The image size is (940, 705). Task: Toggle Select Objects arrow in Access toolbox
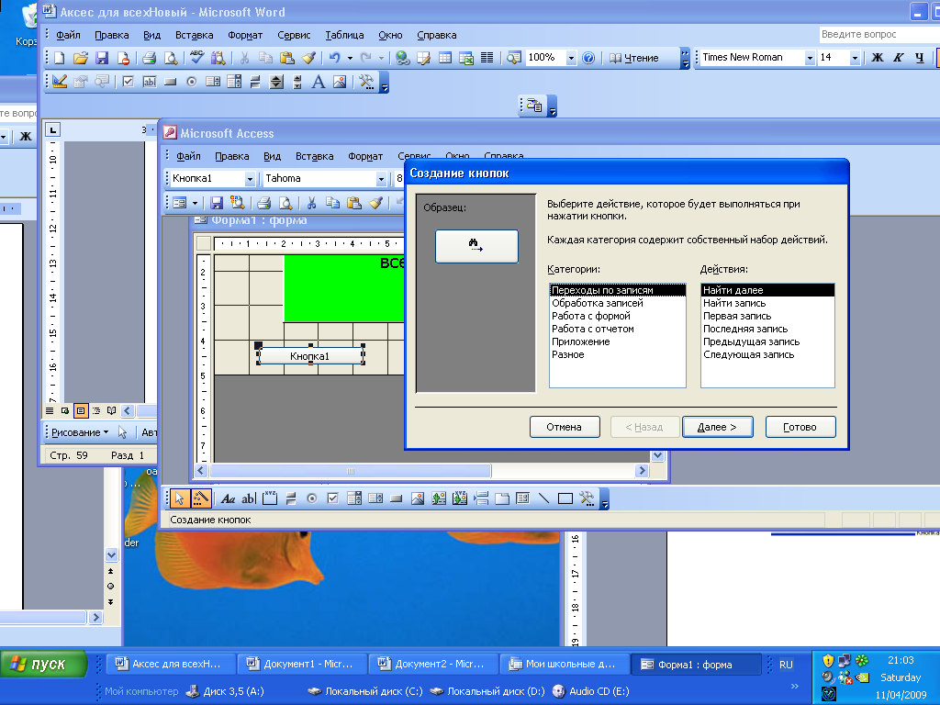tap(179, 498)
